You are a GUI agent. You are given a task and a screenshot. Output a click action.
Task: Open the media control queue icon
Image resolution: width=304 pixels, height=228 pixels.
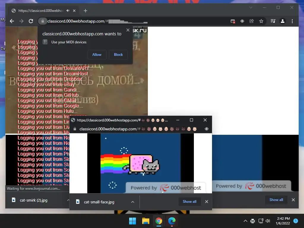tap(273, 21)
